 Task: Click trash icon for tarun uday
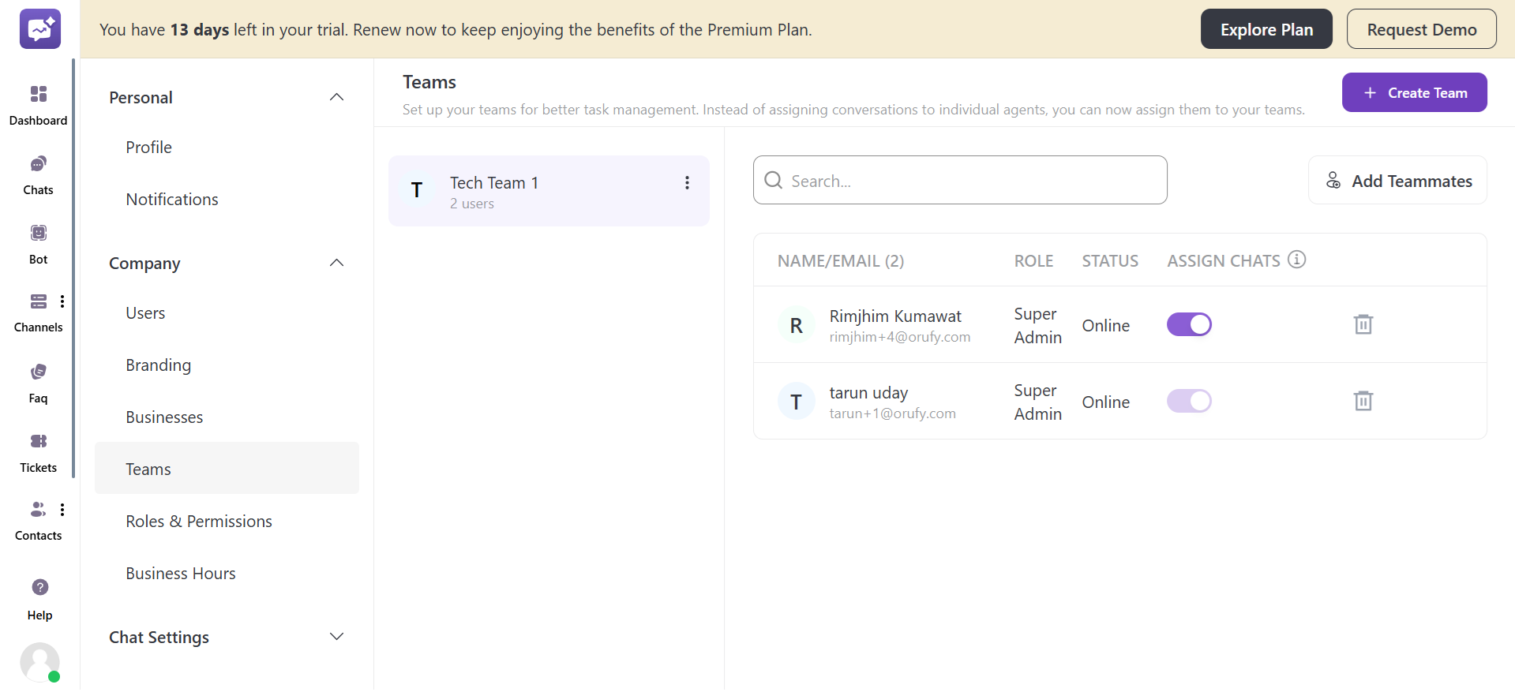[1363, 401]
